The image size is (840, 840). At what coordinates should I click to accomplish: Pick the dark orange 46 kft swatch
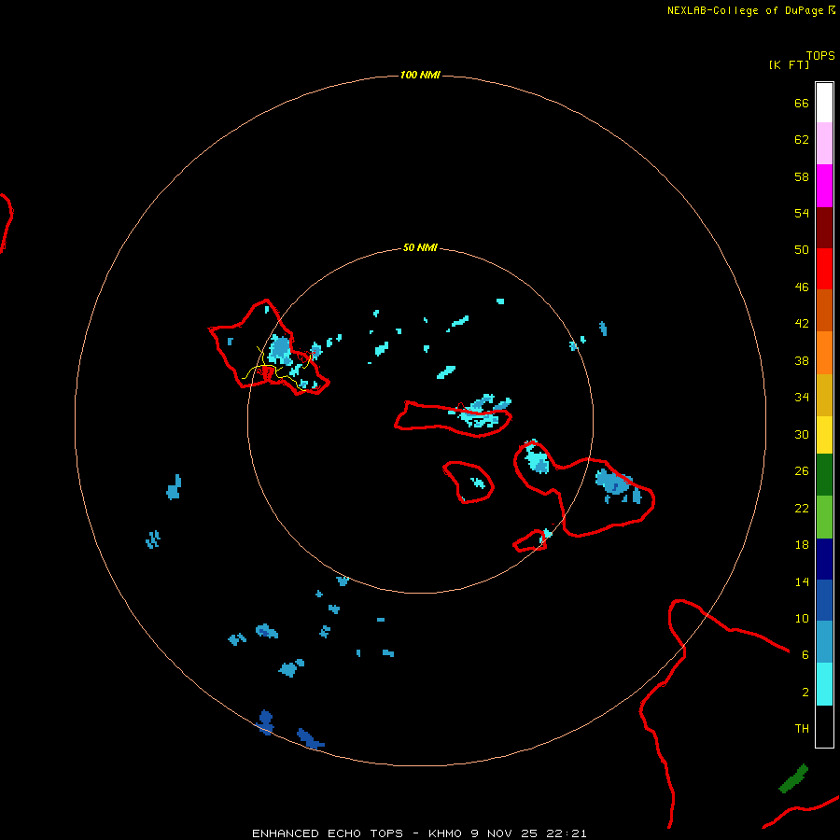click(824, 310)
